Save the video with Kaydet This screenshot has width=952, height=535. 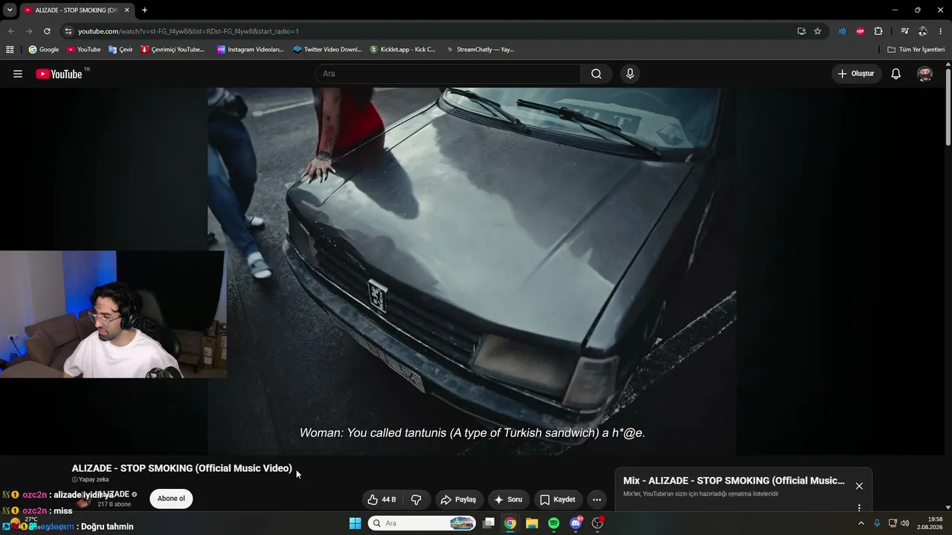point(558,499)
